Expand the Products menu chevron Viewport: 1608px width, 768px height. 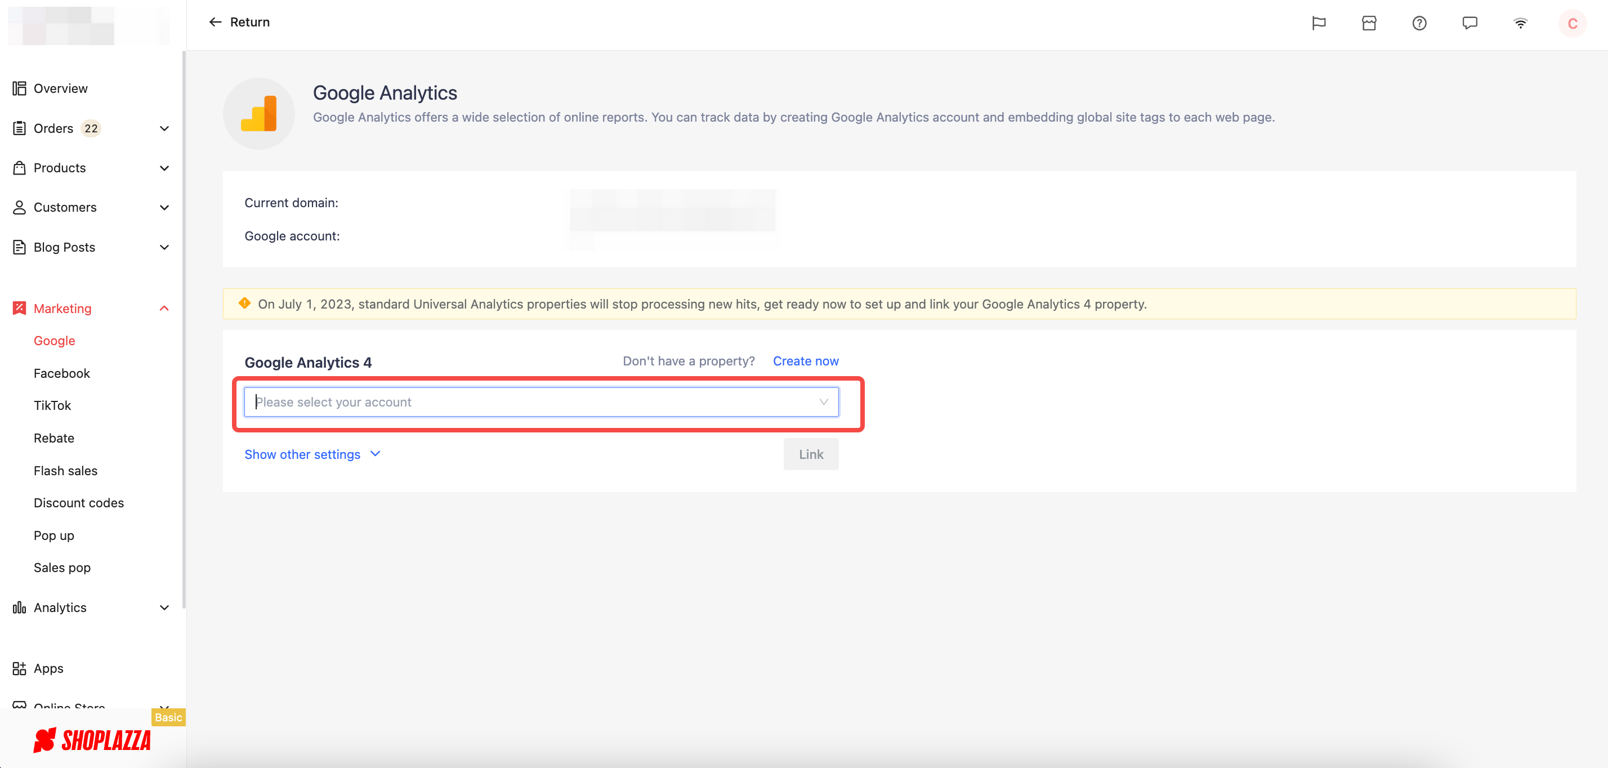tap(164, 167)
